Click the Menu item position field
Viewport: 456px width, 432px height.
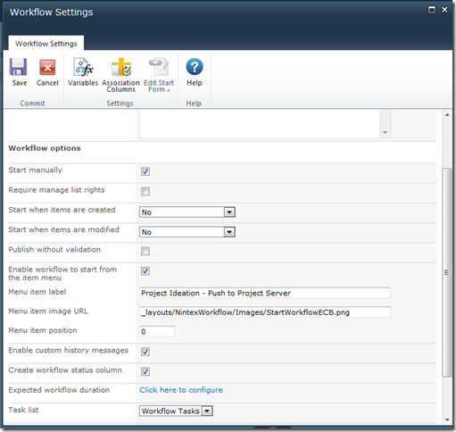click(x=157, y=331)
